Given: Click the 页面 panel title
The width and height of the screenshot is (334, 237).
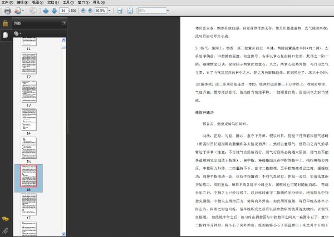Looking at the screenshot, I should point(17,23).
